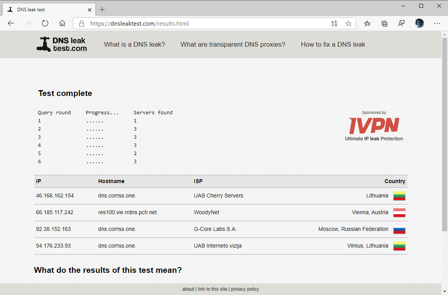Select hostname res100.vie.rrdns.pch.net.
Viewport: 448px width, 295px height.
tap(128, 212)
